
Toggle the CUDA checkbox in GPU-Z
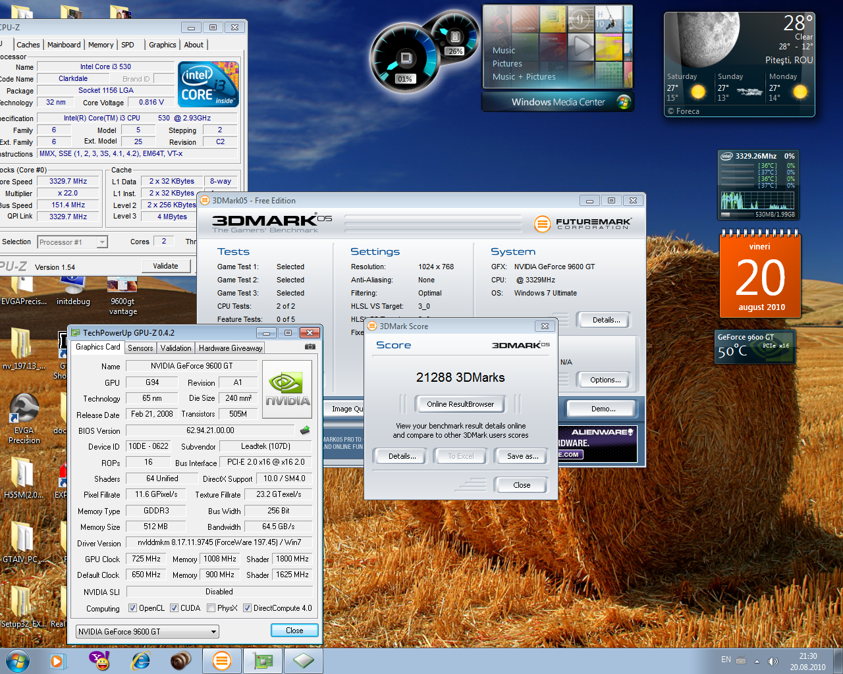pos(174,608)
